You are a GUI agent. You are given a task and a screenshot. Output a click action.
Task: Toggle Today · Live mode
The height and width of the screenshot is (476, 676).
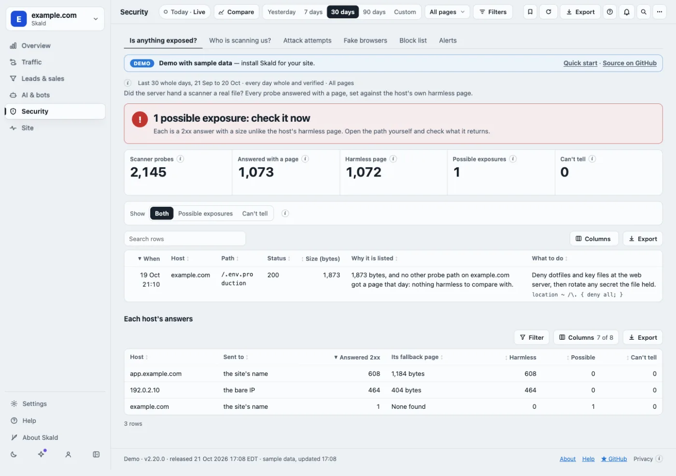pos(184,12)
